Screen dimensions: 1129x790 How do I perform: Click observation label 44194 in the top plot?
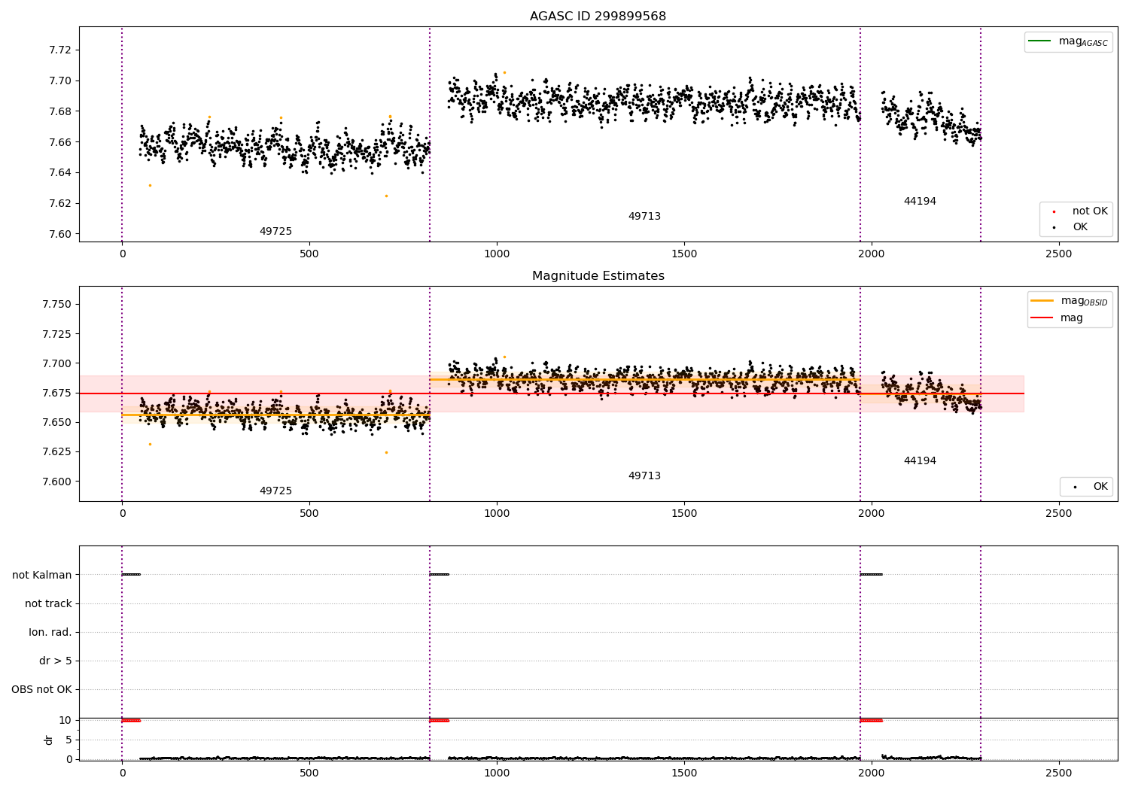click(x=920, y=201)
